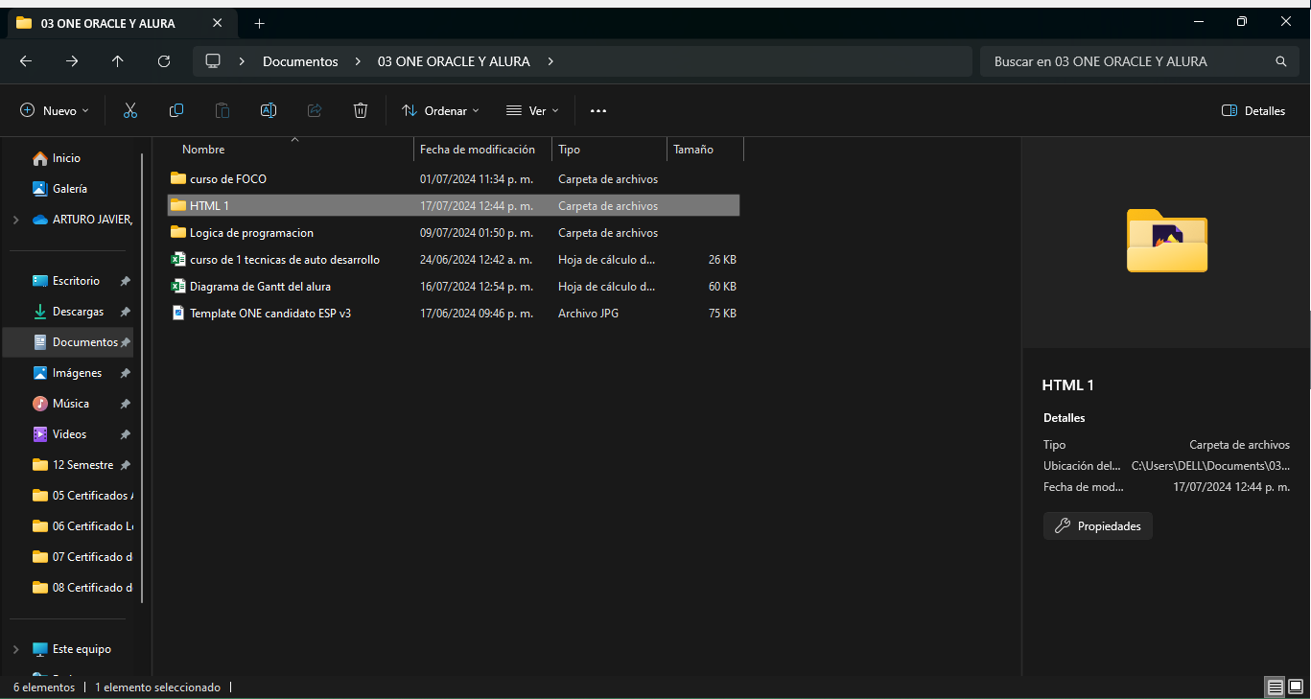Sort by Fecha de modificación column

coord(478,150)
